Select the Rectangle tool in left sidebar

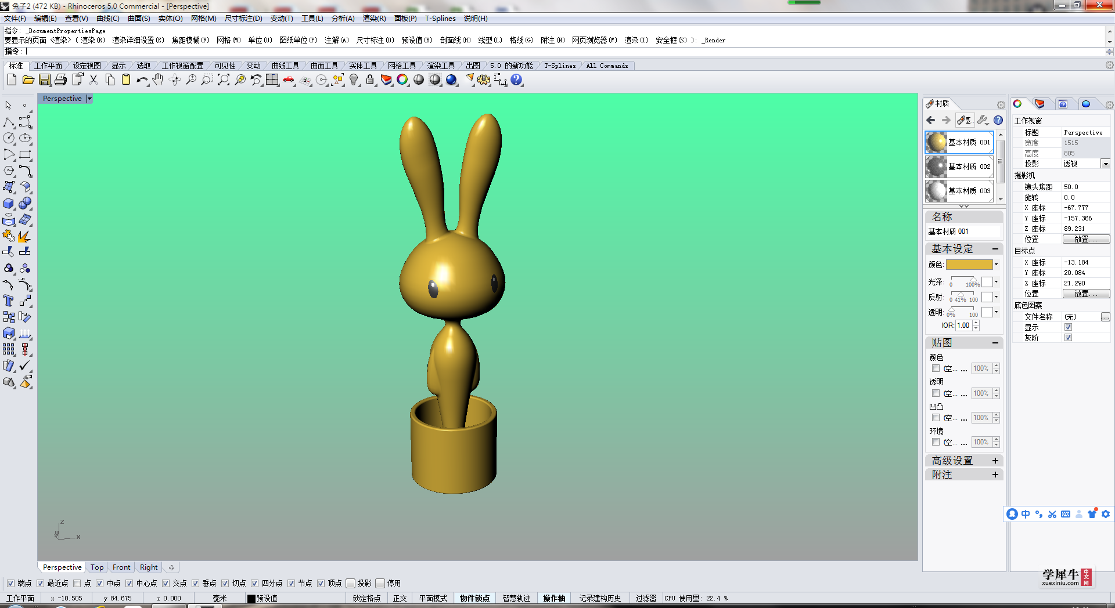point(25,155)
